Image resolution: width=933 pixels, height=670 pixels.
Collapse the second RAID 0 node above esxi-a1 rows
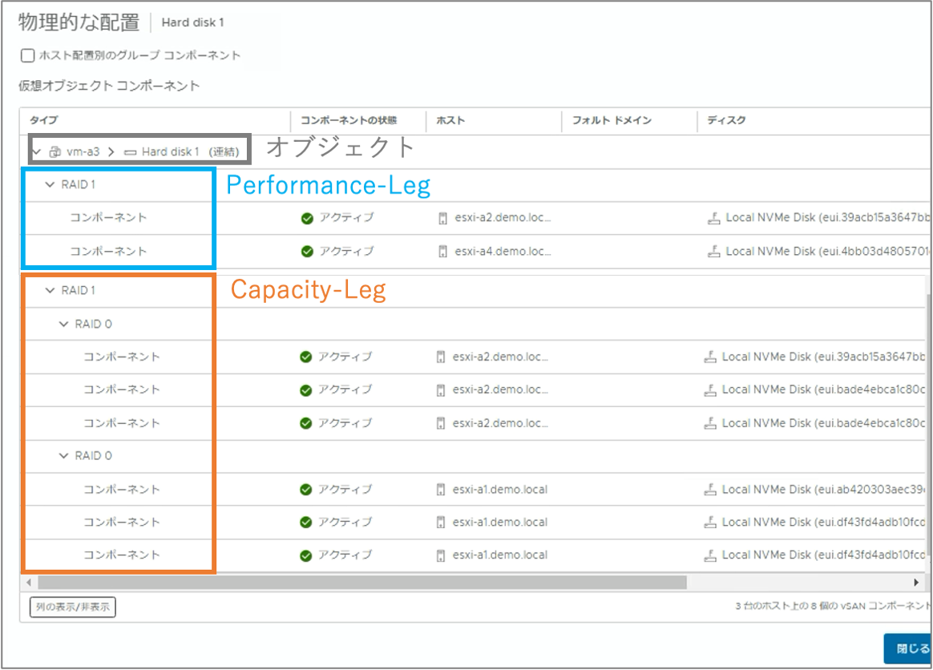pos(63,456)
